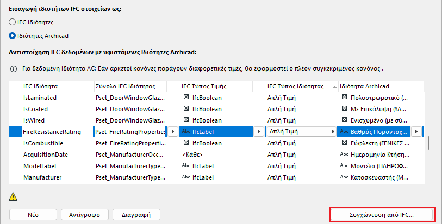The image size is (442, 224).
Task: Click the IfcBoolean type icon in IsLaminated row
Action: [x=187, y=98]
